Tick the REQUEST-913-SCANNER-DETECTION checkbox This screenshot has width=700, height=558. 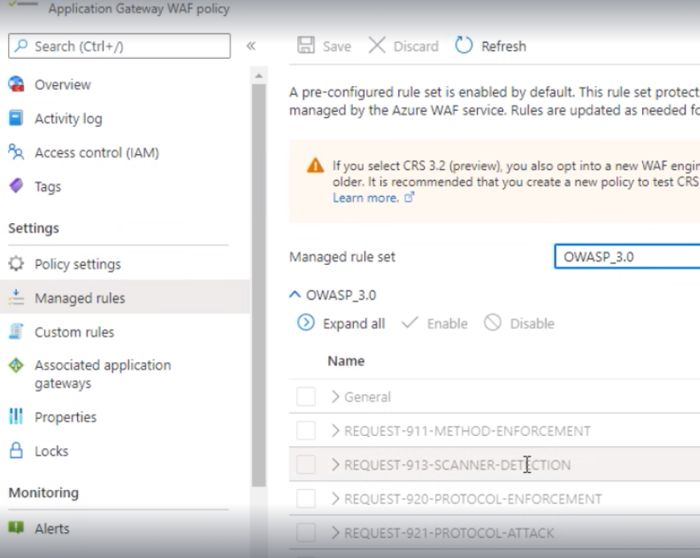tap(307, 464)
